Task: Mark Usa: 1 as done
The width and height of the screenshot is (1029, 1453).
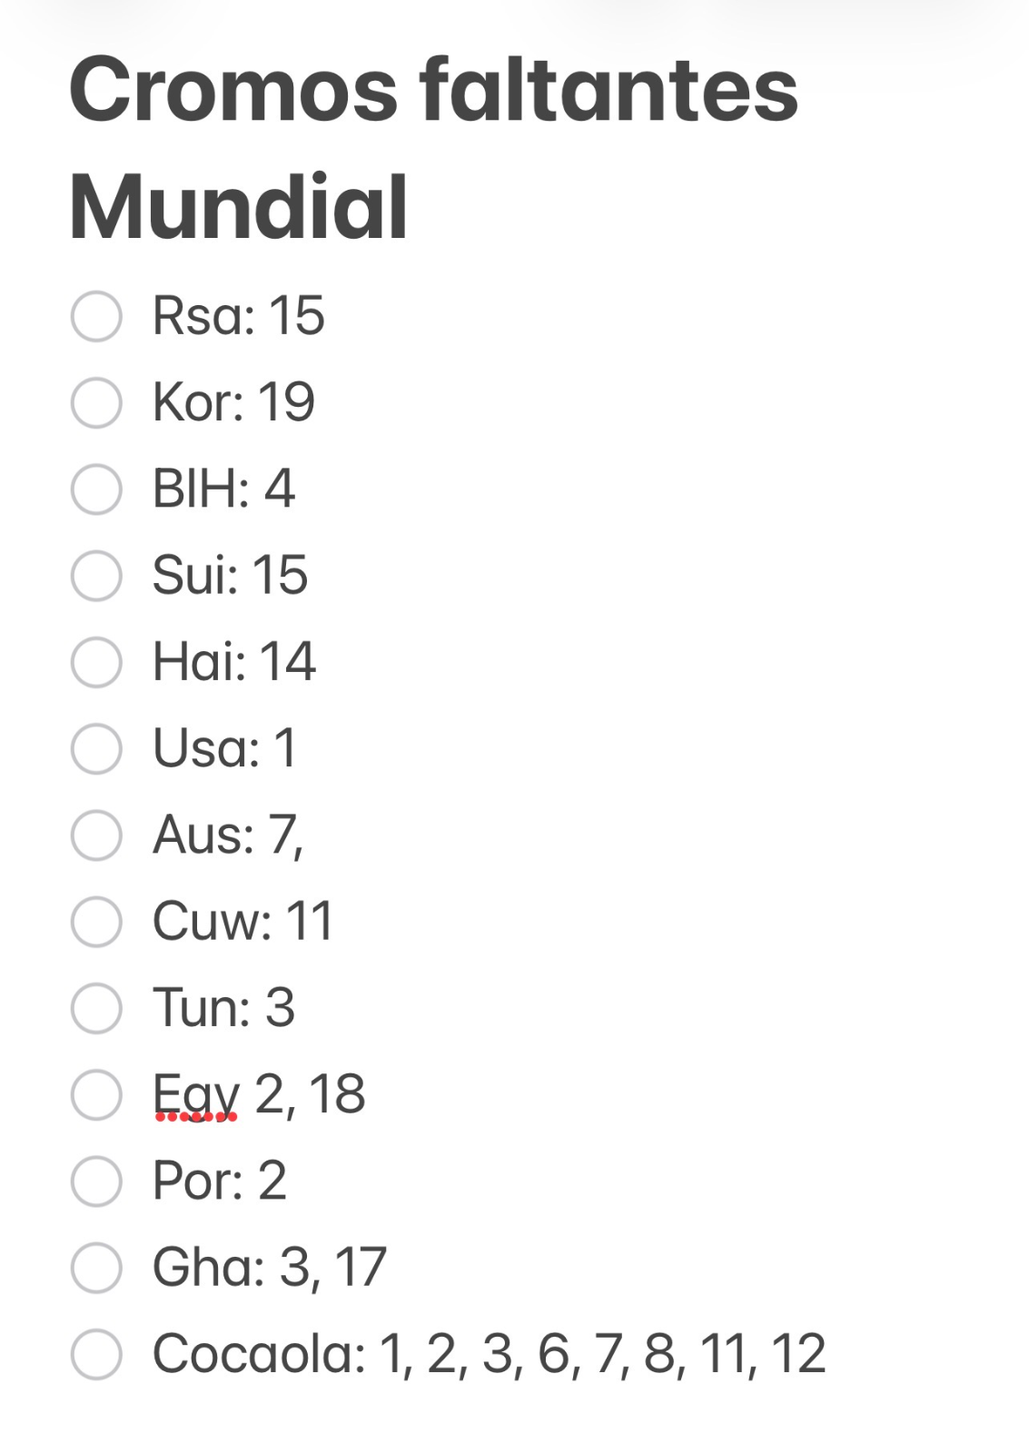Action: 96,748
